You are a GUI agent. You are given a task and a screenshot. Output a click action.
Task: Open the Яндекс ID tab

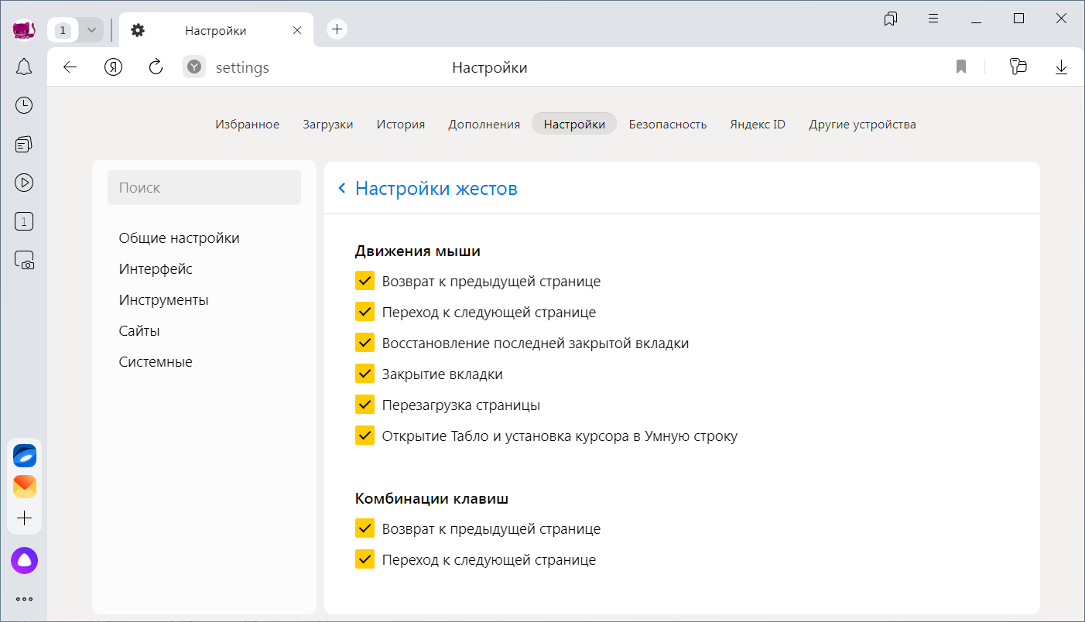point(758,124)
